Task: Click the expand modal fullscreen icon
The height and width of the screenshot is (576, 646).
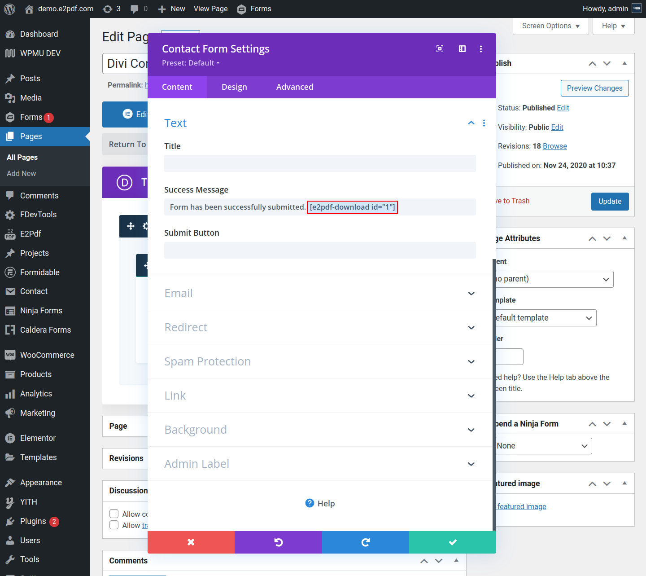Action: pos(440,49)
